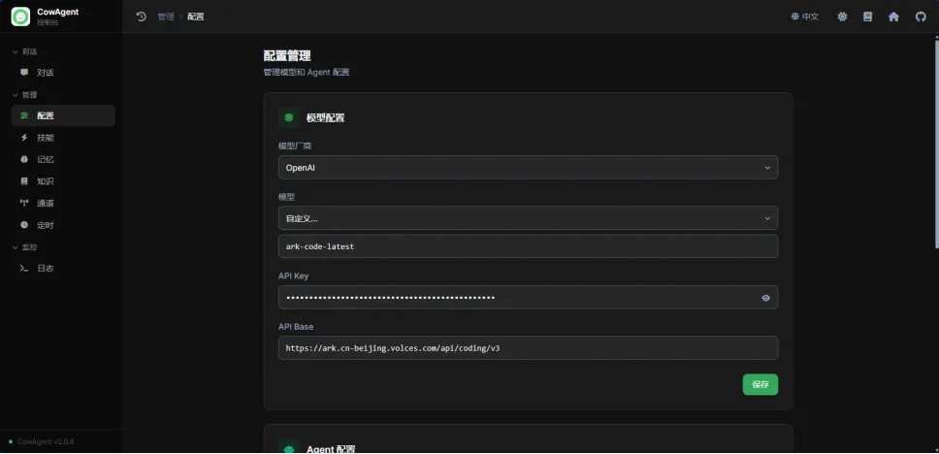
Task: Click the 模型厂商 field label
Action: (x=295, y=146)
